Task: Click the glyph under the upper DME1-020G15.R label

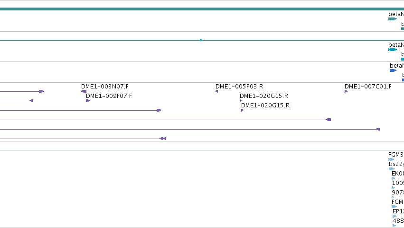Action: (x=241, y=101)
